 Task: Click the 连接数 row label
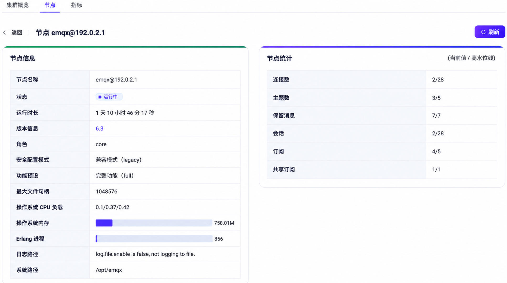[x=281, y=80]
